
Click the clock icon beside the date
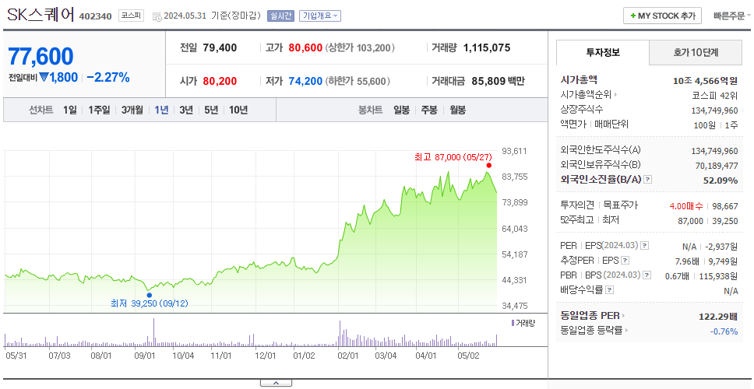157,16
